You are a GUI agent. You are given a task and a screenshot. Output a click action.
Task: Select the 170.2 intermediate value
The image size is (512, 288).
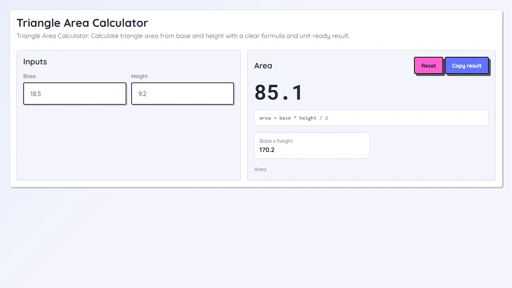tap(267, 150)
